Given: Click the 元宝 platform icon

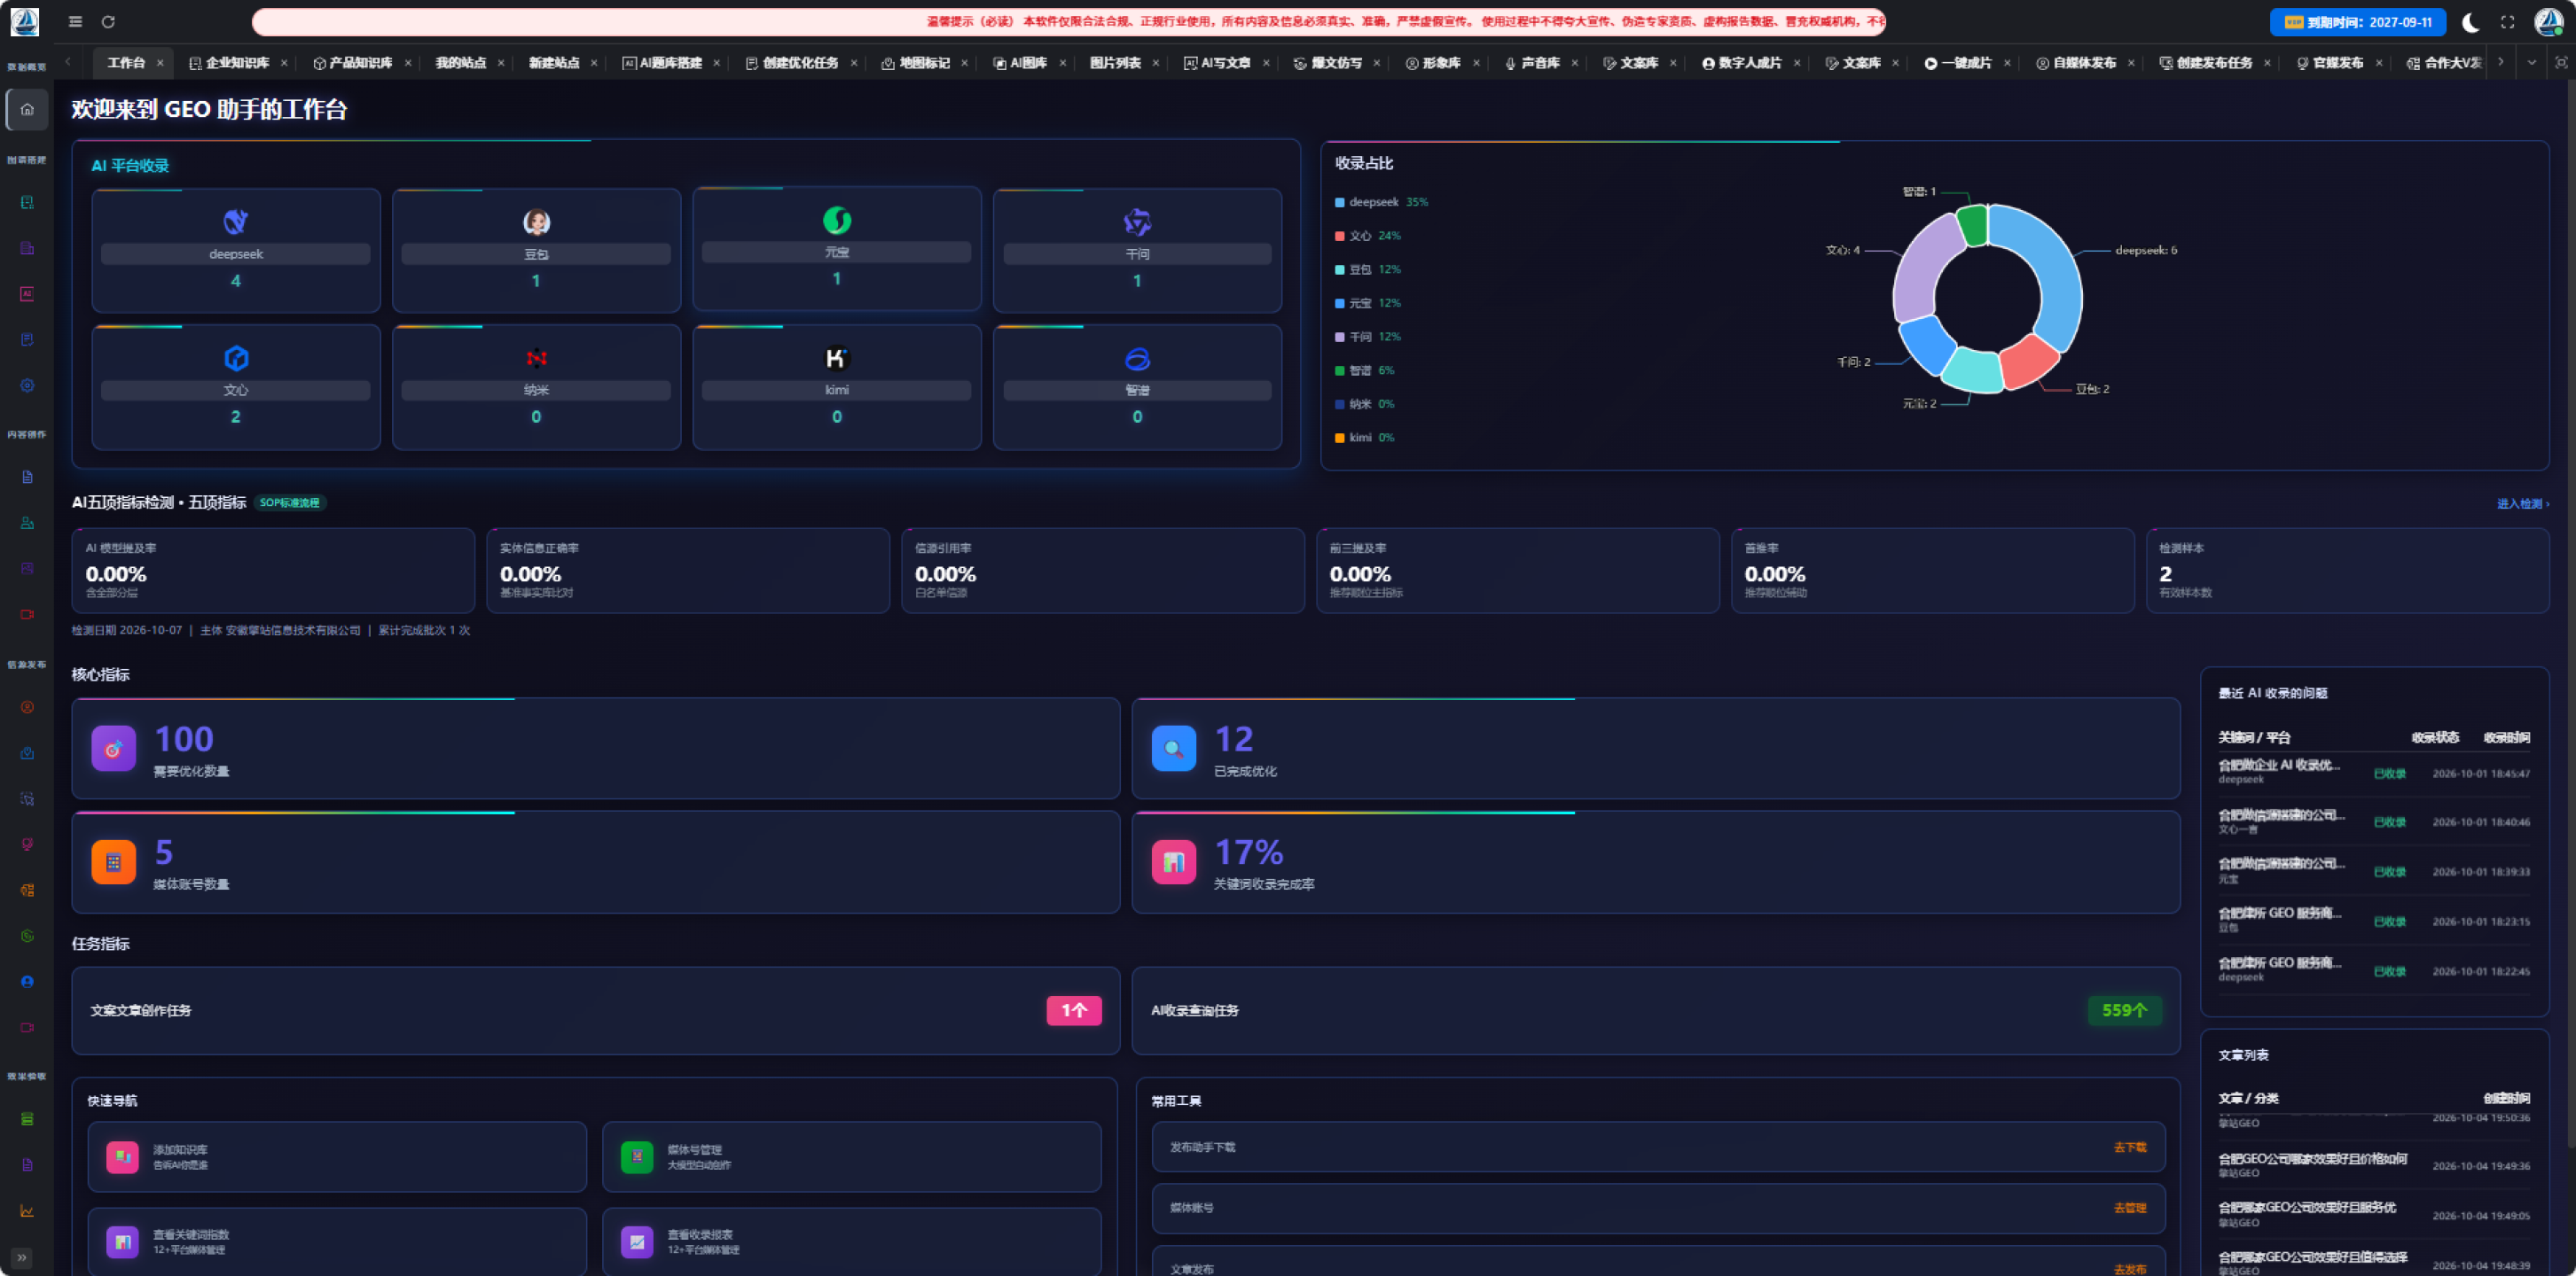Looking at the screenshot, I should point(837,220).
